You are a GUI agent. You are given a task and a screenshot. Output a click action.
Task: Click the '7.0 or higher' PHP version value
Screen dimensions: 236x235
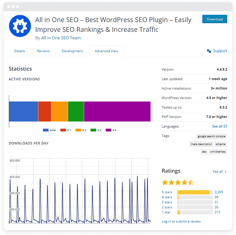pyautogui.click(x=217, y=117)
